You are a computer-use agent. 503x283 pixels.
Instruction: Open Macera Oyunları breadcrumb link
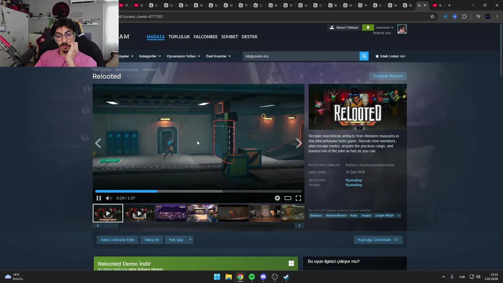(127, 70)
